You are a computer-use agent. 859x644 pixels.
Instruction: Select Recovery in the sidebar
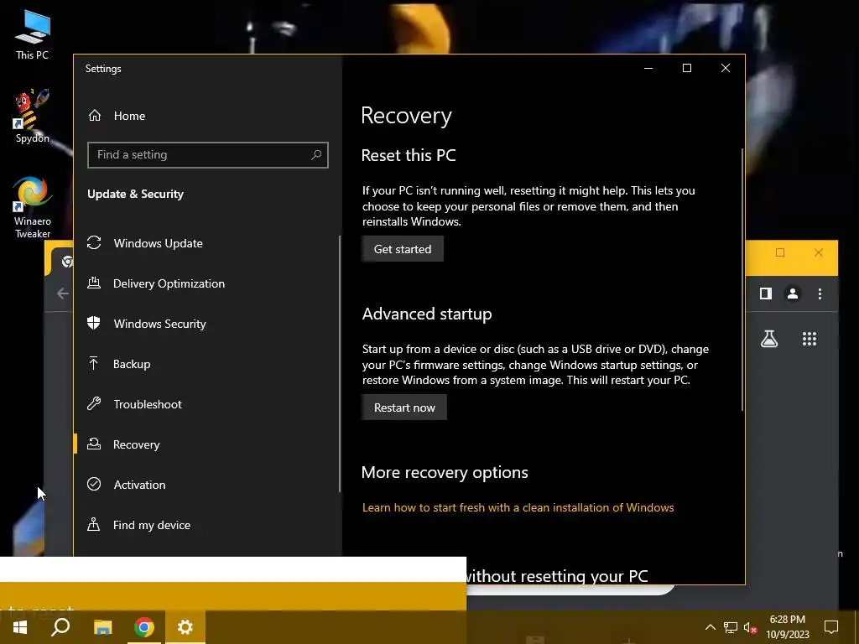tap(137, 444)
